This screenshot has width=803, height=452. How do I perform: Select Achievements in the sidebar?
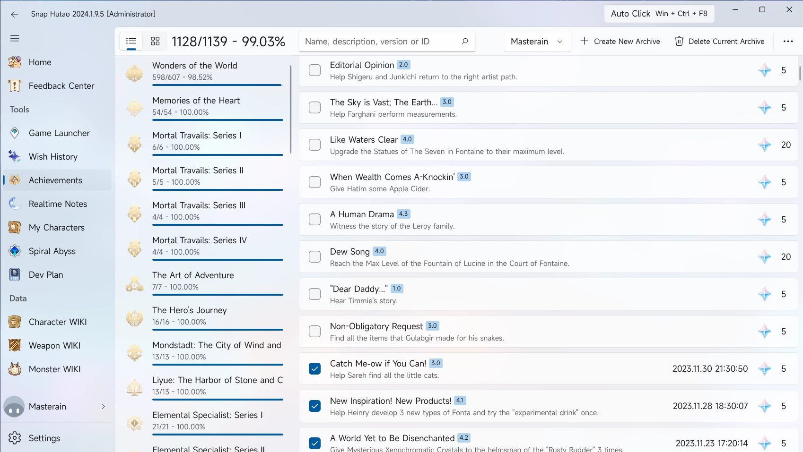tap(57, 180)
